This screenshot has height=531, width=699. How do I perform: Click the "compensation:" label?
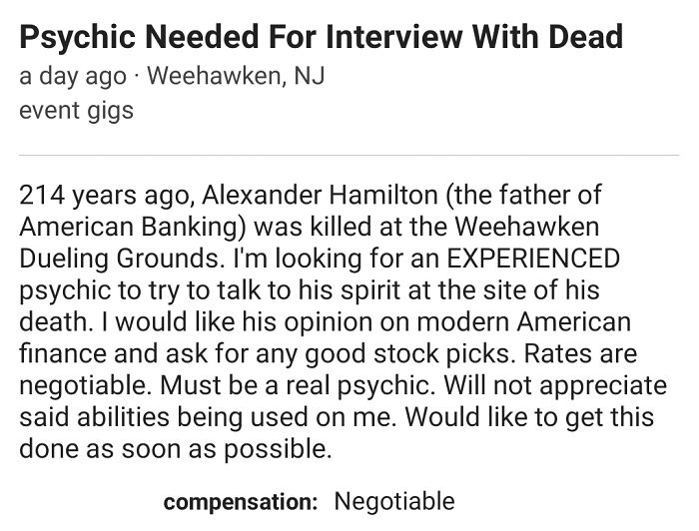[241, 501]
